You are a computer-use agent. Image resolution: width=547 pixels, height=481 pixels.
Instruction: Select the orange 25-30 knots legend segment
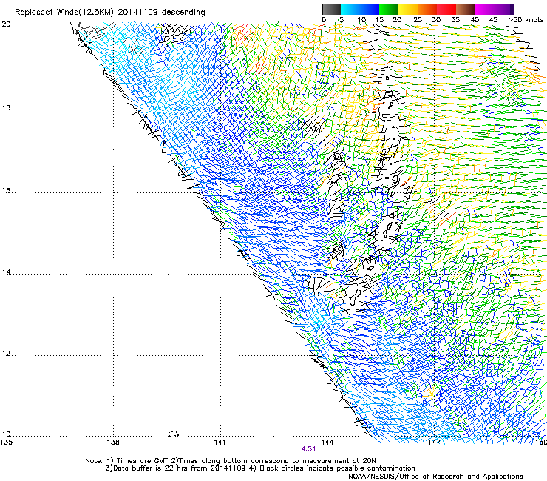click(427, 9)
